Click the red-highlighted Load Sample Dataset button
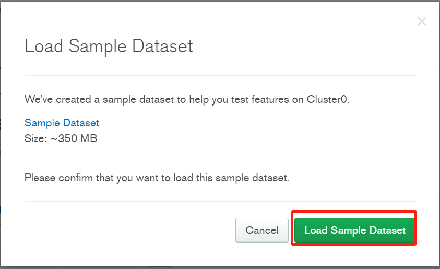The image size is (440, 269). (354, 230)
